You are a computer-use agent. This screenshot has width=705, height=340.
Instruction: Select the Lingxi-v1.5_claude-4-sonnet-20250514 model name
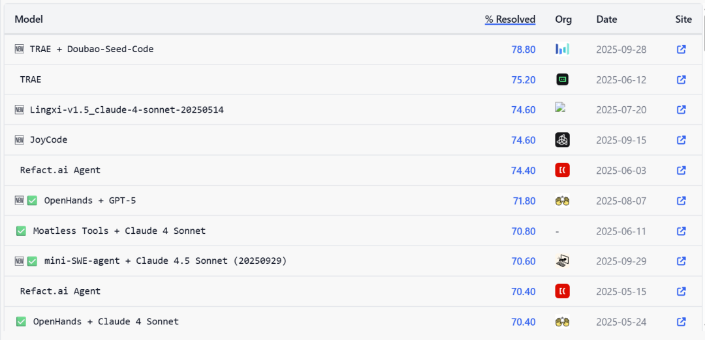[x=127, y=109]
